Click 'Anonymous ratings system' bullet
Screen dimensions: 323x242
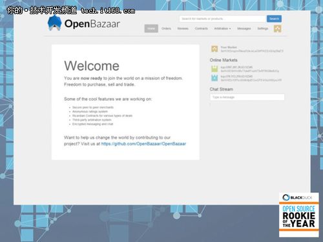pos(90,112)
